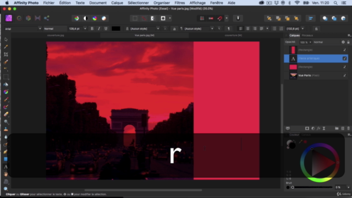Hide the Vue Paris pixel layer
This screenshot has height=198, width=352.
345,75
